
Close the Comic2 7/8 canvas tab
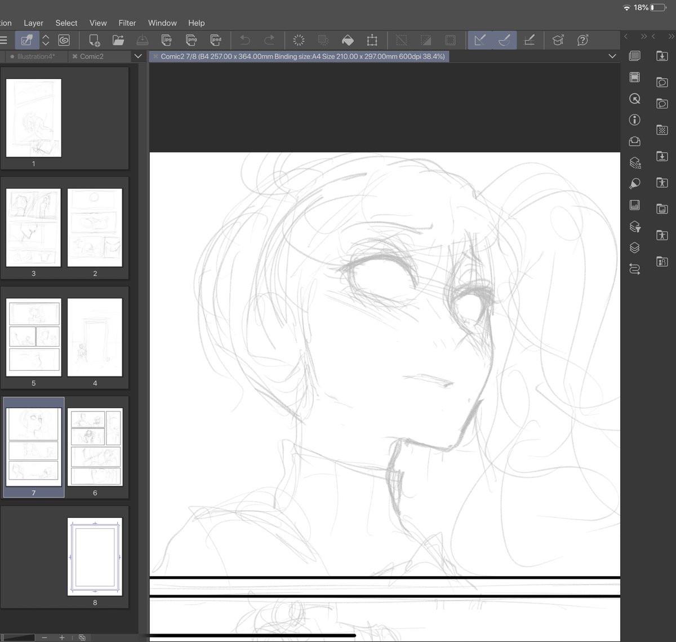coord(155,56)
